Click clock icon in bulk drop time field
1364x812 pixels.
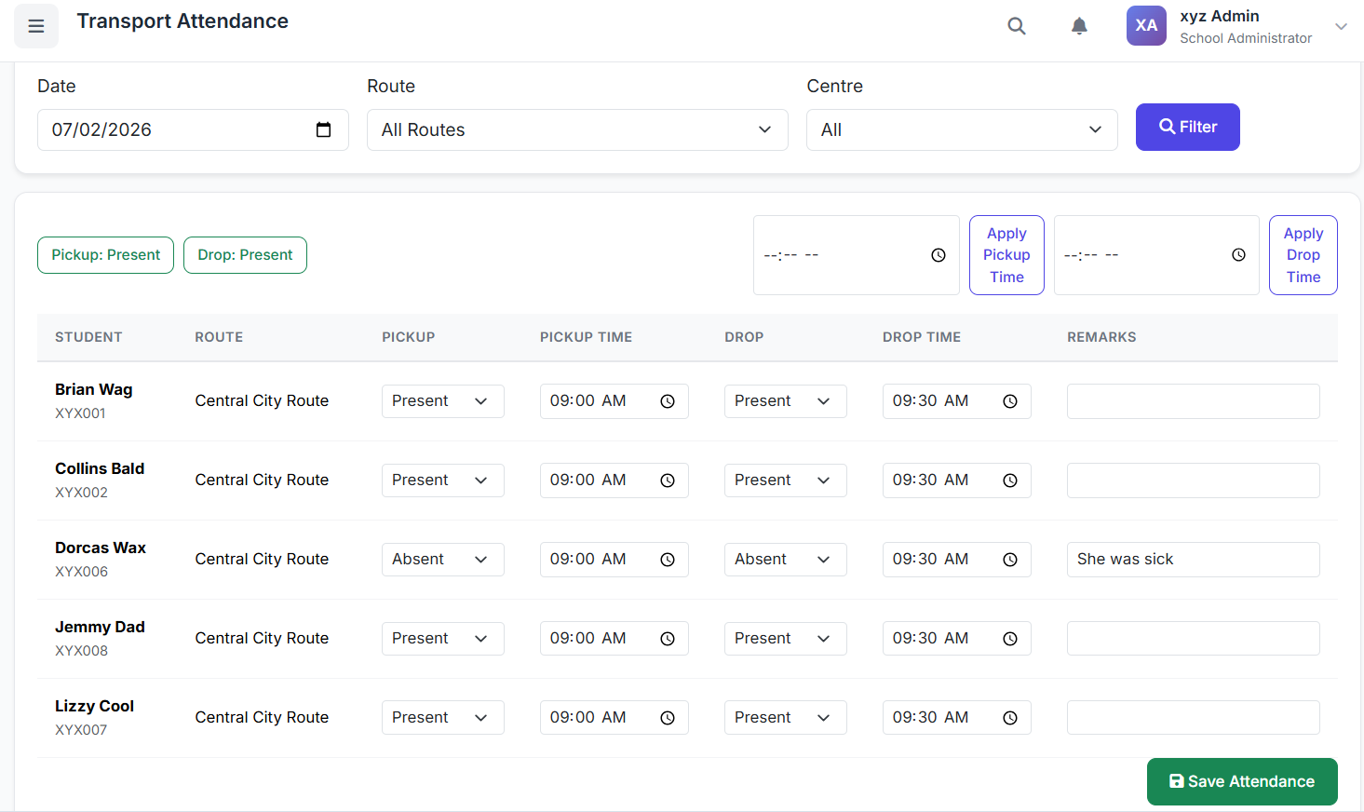click(1238, 255)
